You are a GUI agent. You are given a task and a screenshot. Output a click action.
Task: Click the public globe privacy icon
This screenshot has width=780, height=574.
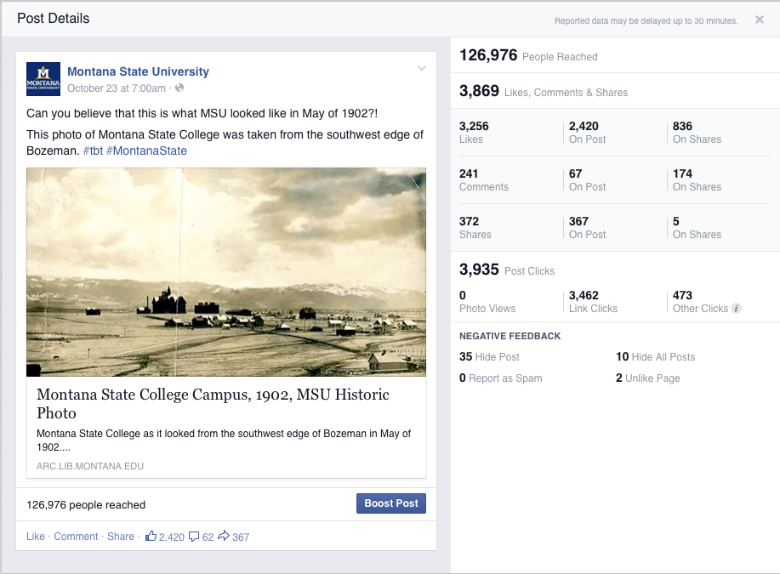[179, 88]
